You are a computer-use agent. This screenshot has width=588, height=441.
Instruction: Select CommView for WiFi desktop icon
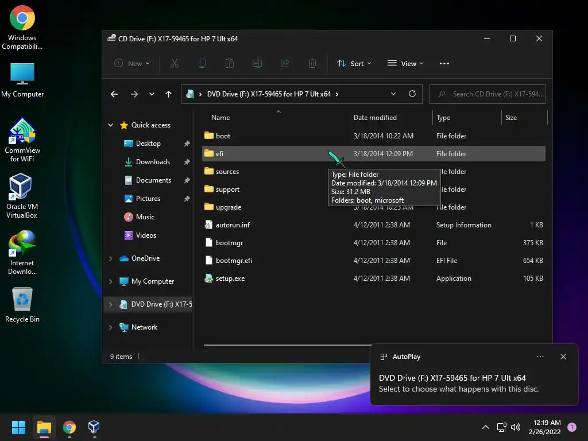(22, 140)
